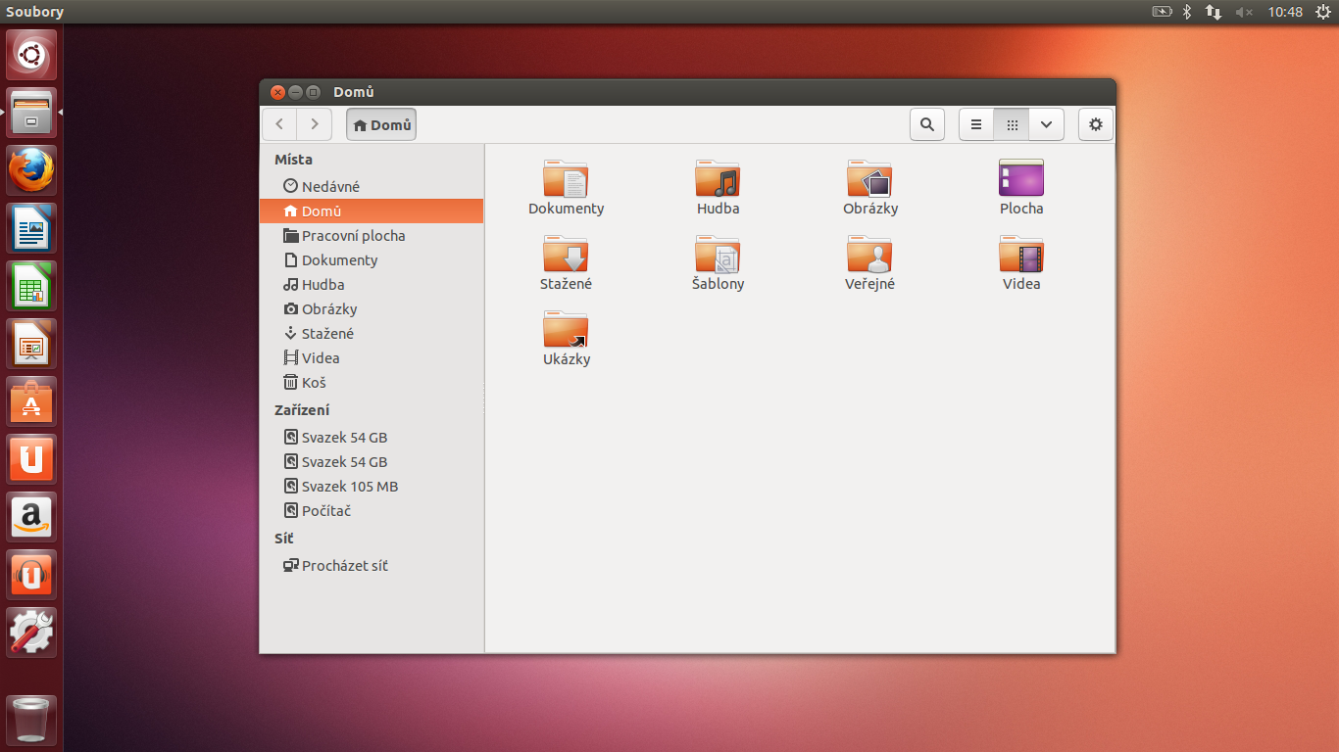Open the Dokumenty folder icon
The image size is (1339, 752).
point(566,180)
